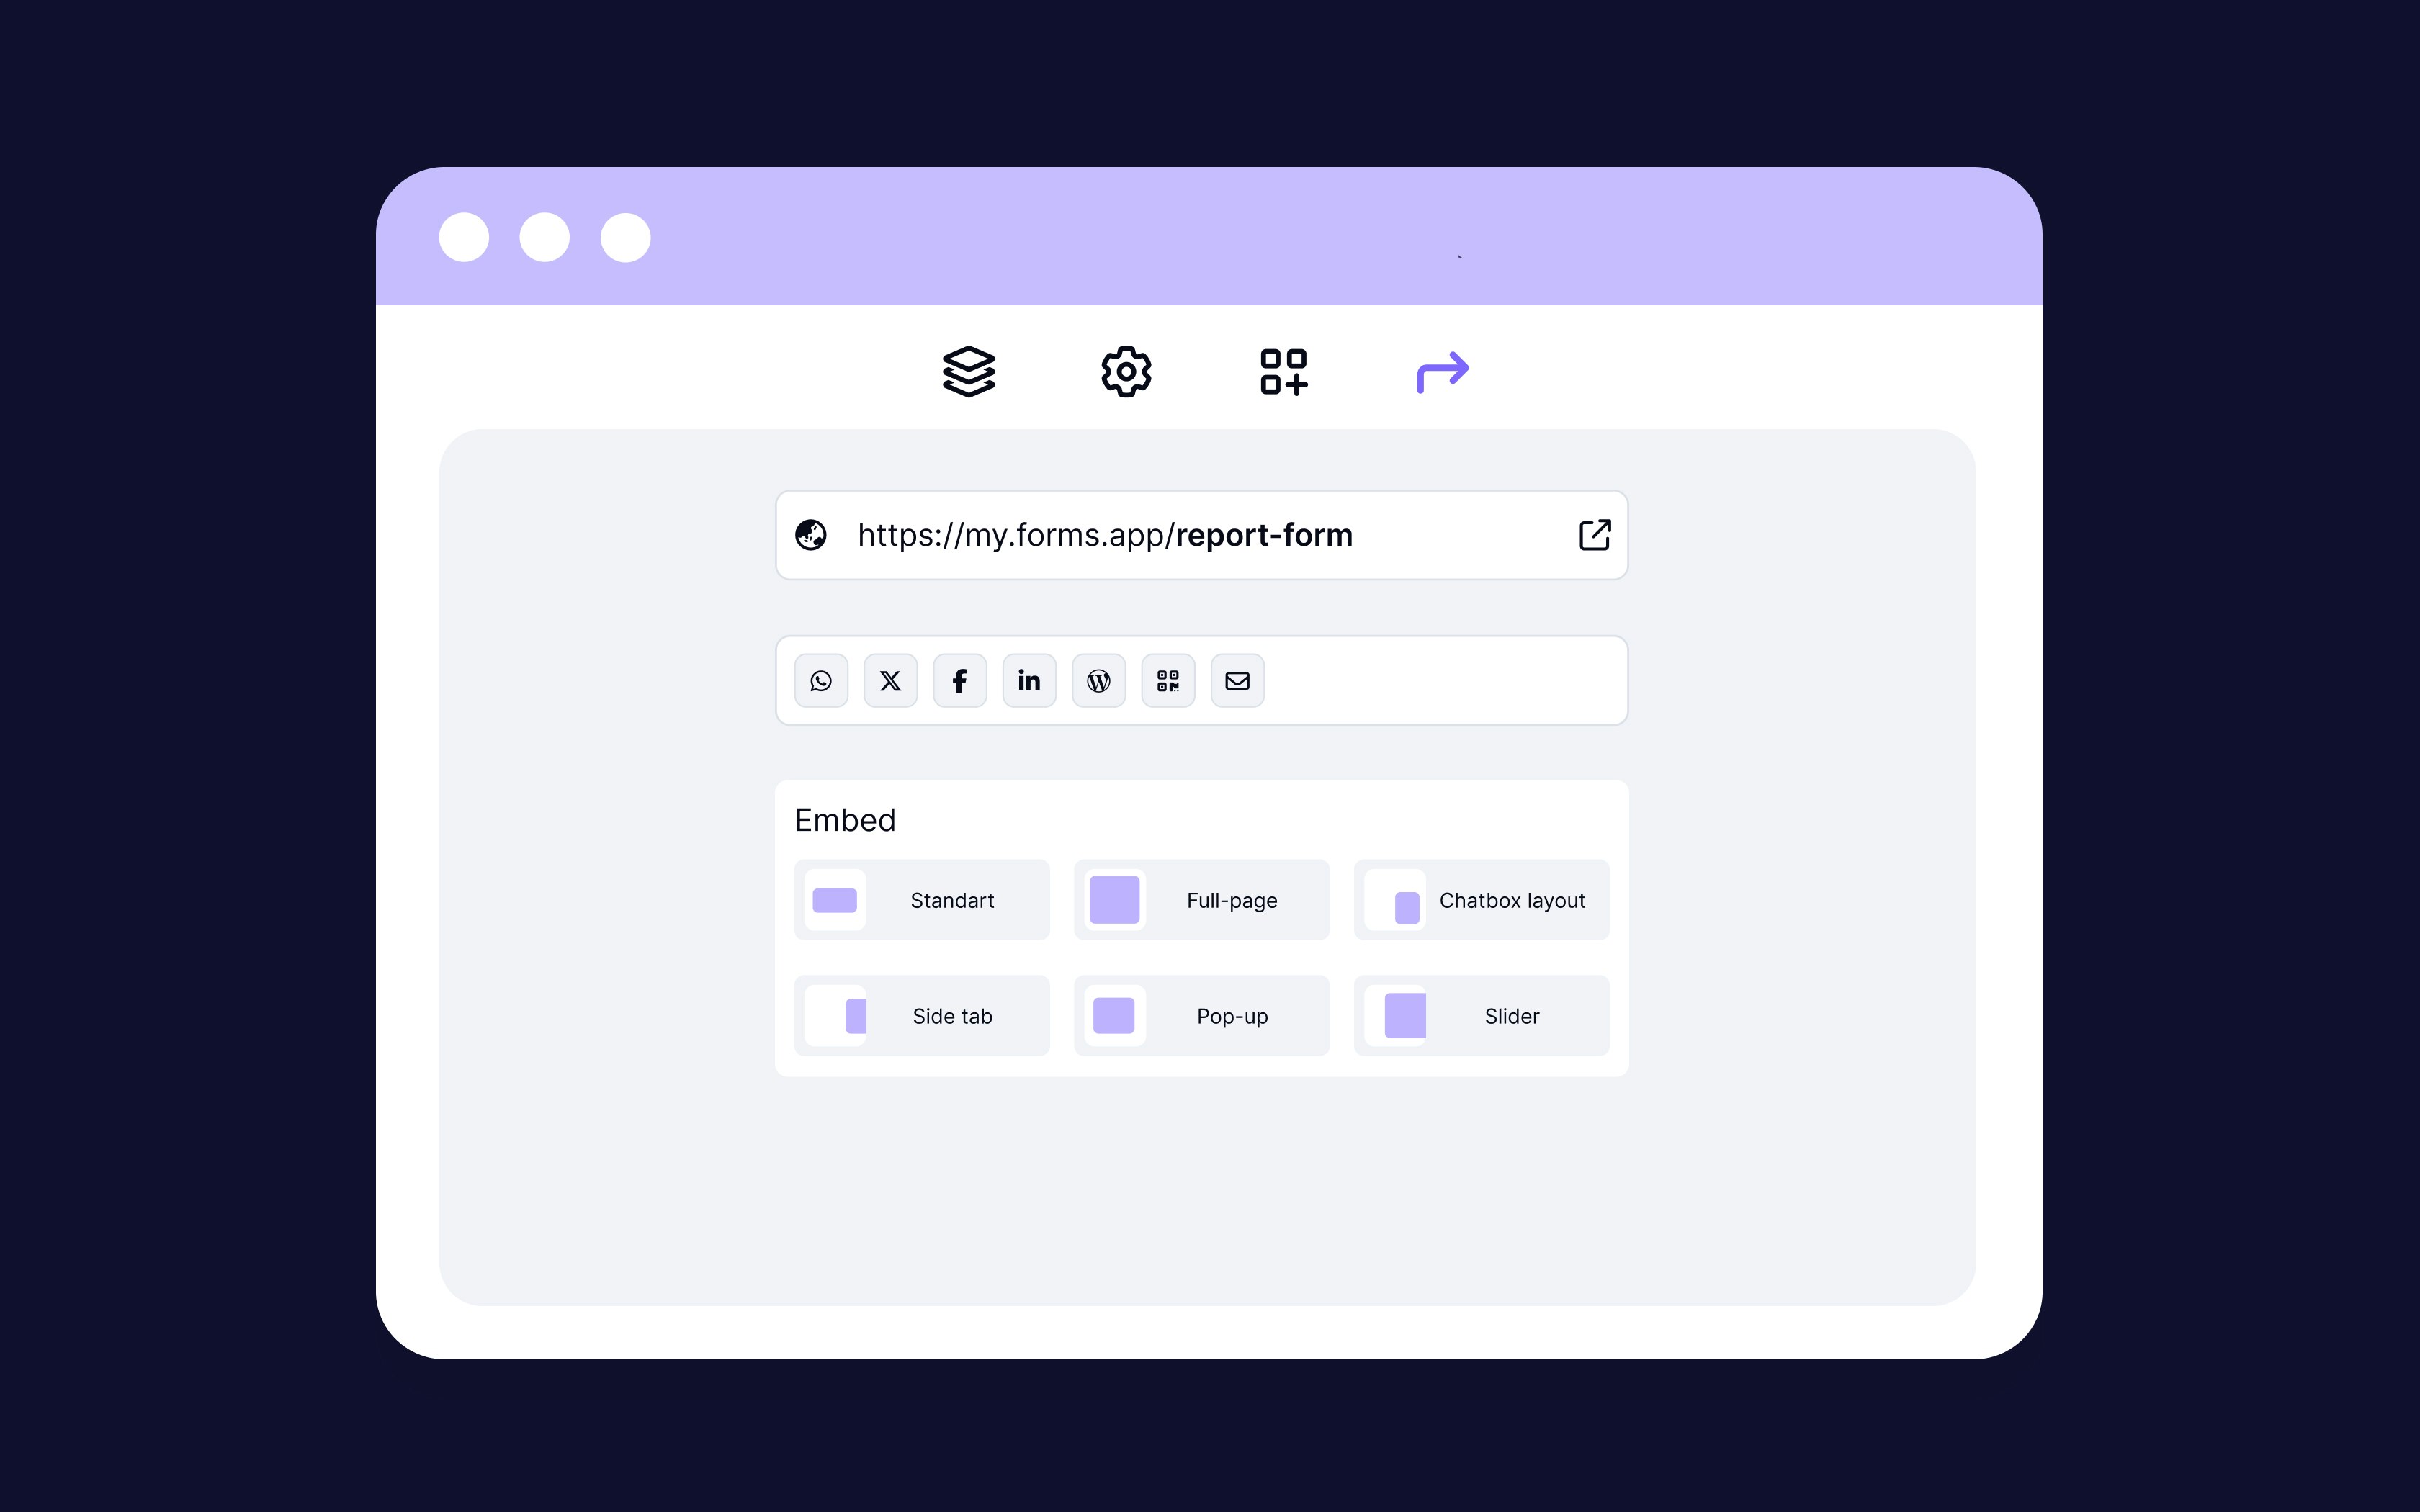Open the WordPress sharing option
The height and width of the screenshot is (1512, 2420).
(x=1098, y=680)
